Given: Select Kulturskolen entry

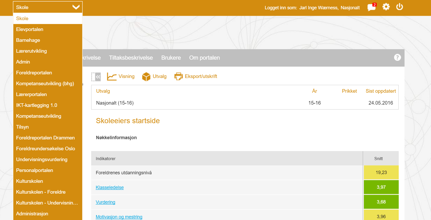Looking at the screenshot, I should click(x=48, y=181).
